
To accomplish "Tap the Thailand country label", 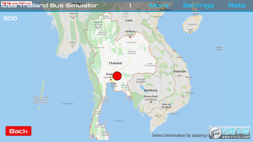I will [x=115, y=63].
